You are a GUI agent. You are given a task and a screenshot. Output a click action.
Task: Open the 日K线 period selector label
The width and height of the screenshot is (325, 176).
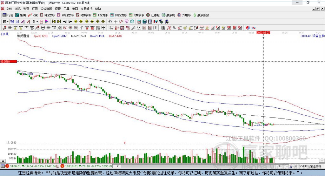coord(5,34)
